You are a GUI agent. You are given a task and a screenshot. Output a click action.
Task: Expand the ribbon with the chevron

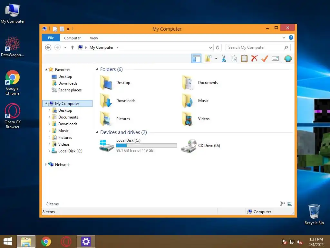(284, 37)
